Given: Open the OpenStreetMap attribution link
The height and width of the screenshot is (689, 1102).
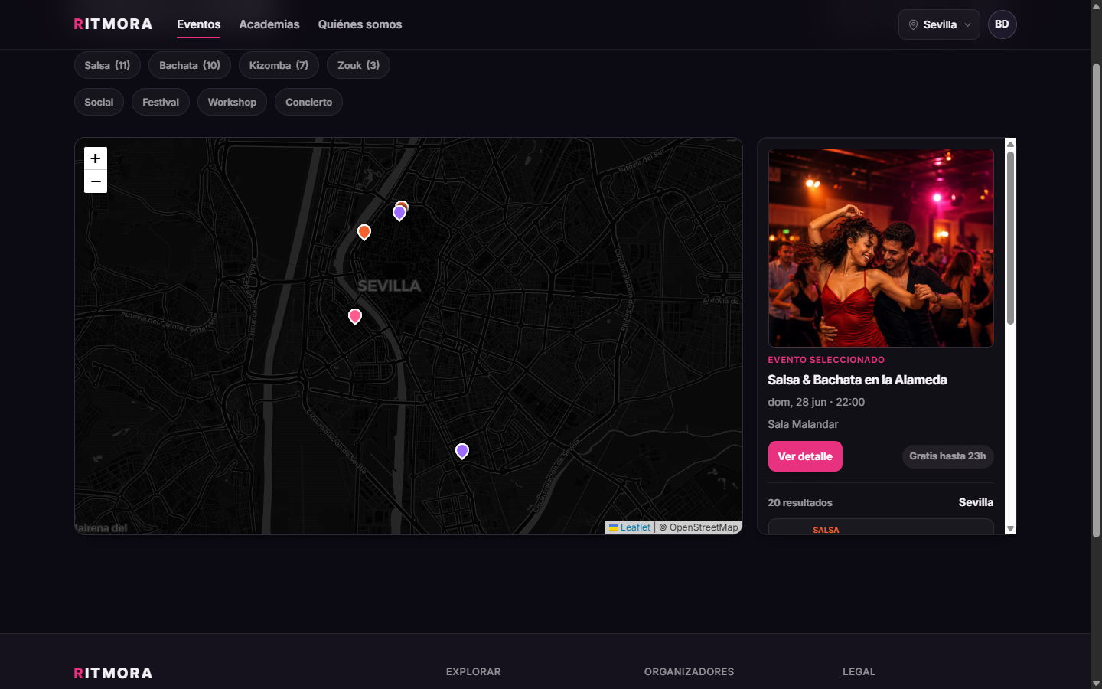Looking at the screenshot, I should (703, 527).
